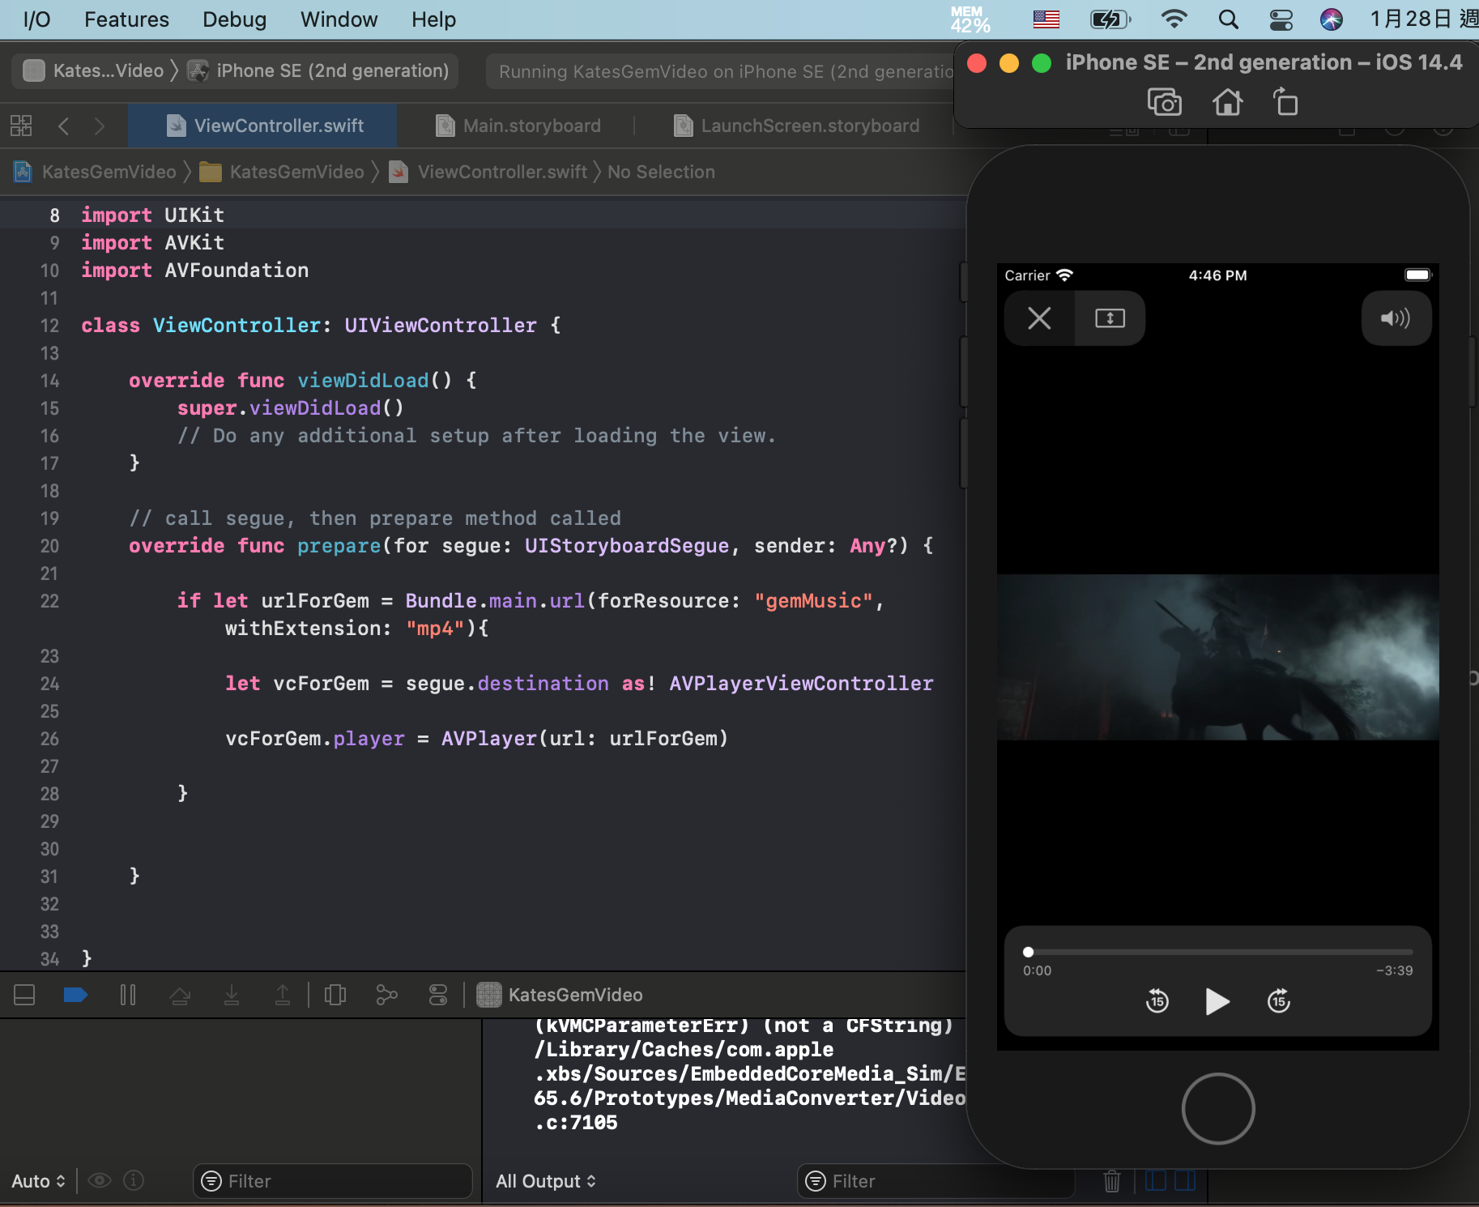
Task: Click KatesGemVideo folder in breadcrumb path
Action: tap(296, 172)
